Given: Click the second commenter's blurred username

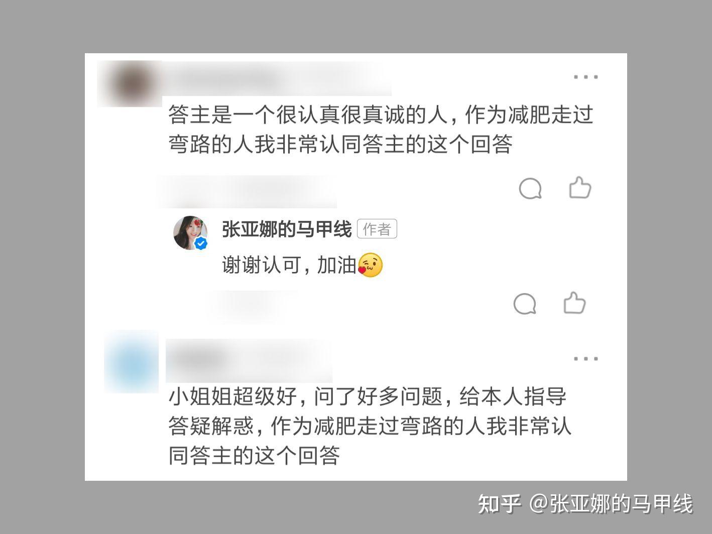Looking at the screenshot, I should point(249,360).
